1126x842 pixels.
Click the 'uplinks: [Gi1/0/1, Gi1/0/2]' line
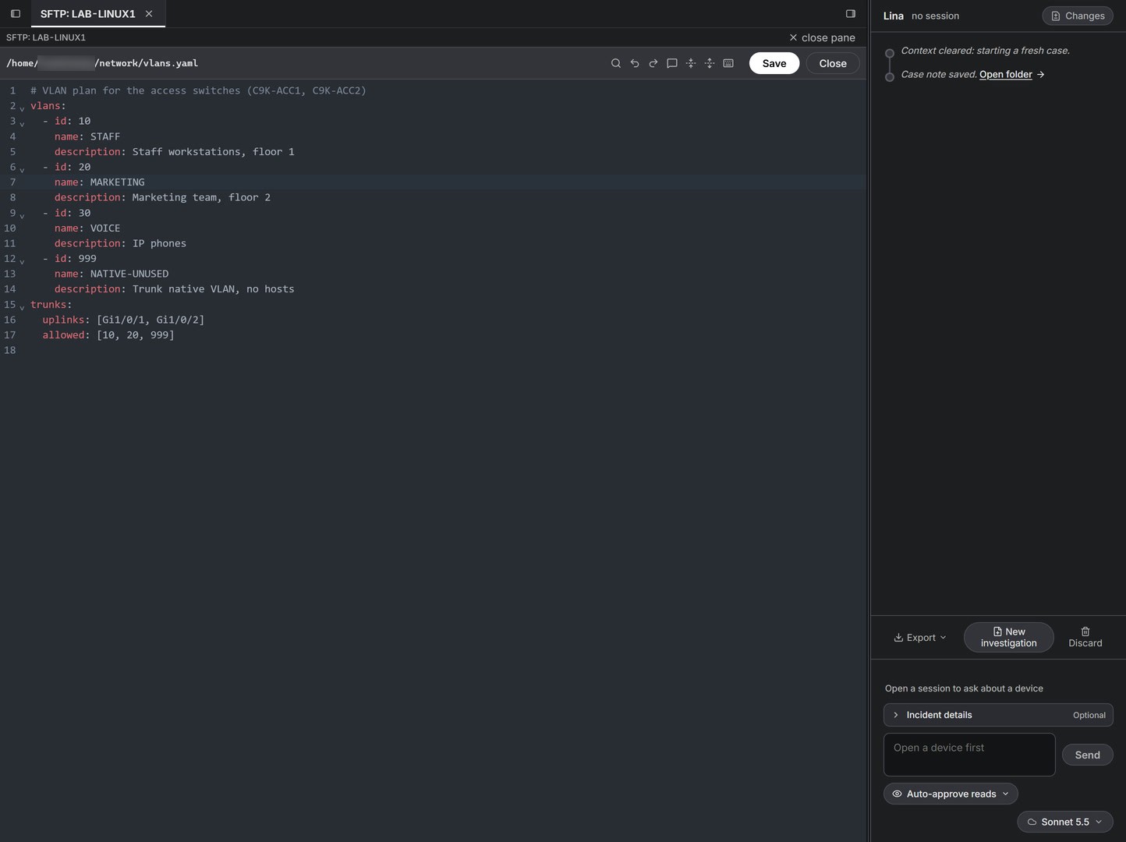click(x=123, y=320)
